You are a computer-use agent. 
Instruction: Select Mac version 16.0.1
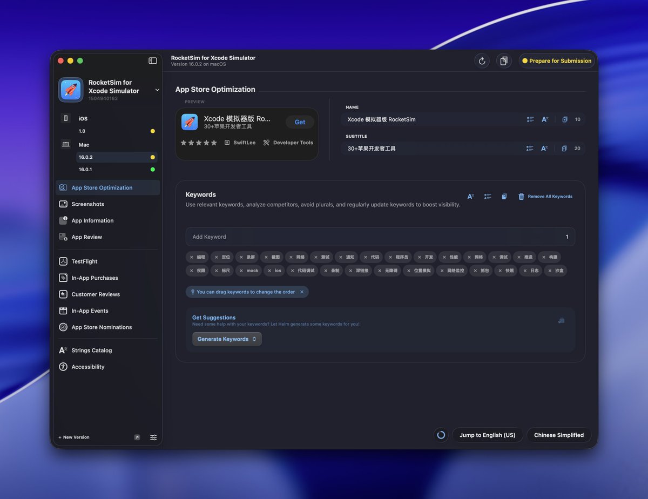[x=116, y=170]
